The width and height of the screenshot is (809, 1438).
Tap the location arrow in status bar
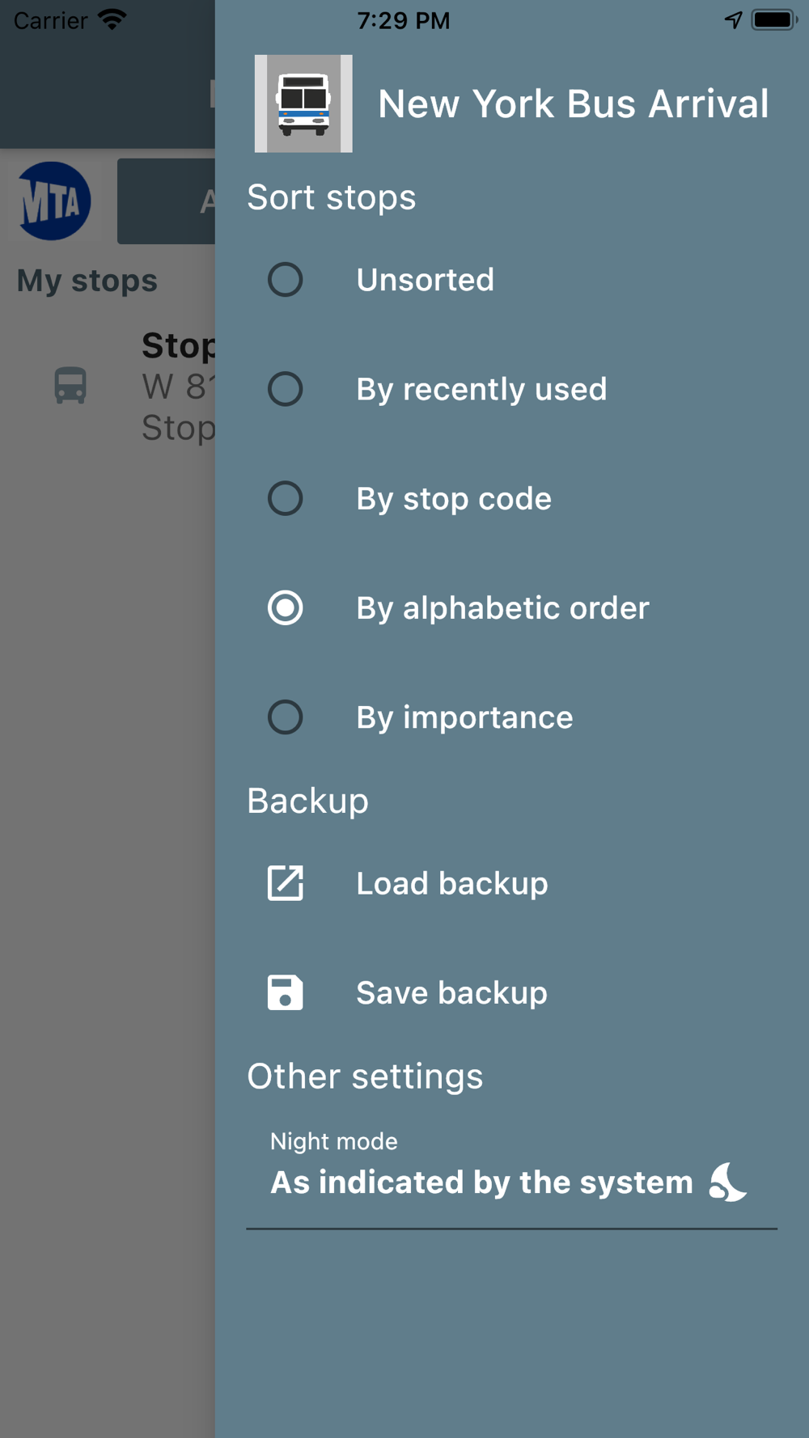(x=733, y=20)
